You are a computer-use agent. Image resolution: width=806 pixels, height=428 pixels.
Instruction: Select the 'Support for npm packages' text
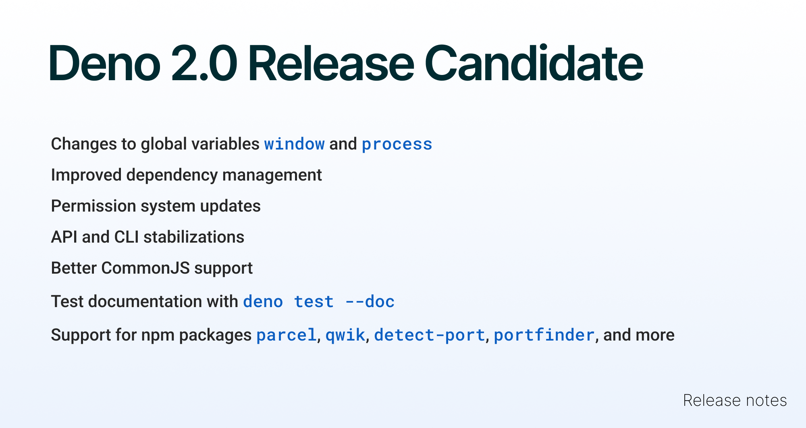coord(151,335)
